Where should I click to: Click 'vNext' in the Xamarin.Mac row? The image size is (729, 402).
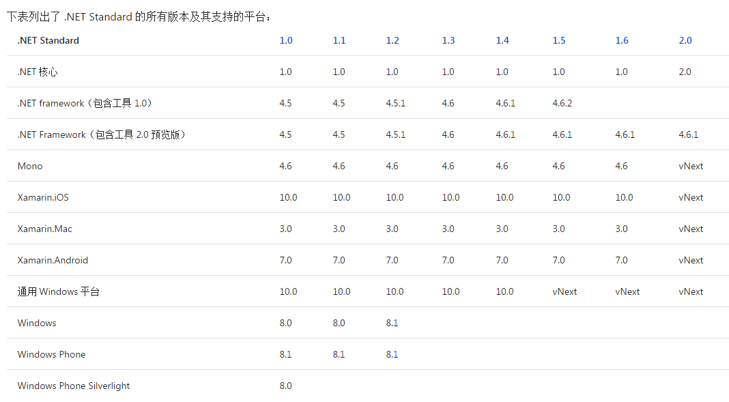[691, 229]
